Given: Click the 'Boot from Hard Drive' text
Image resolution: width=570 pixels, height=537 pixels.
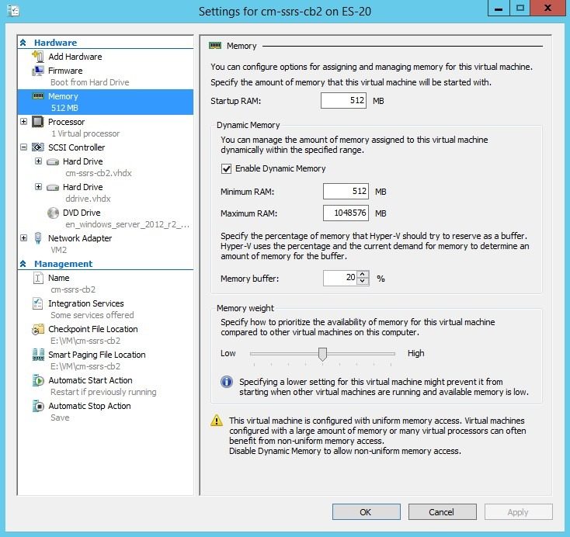Looking at the screenshot, I should 90,82.
